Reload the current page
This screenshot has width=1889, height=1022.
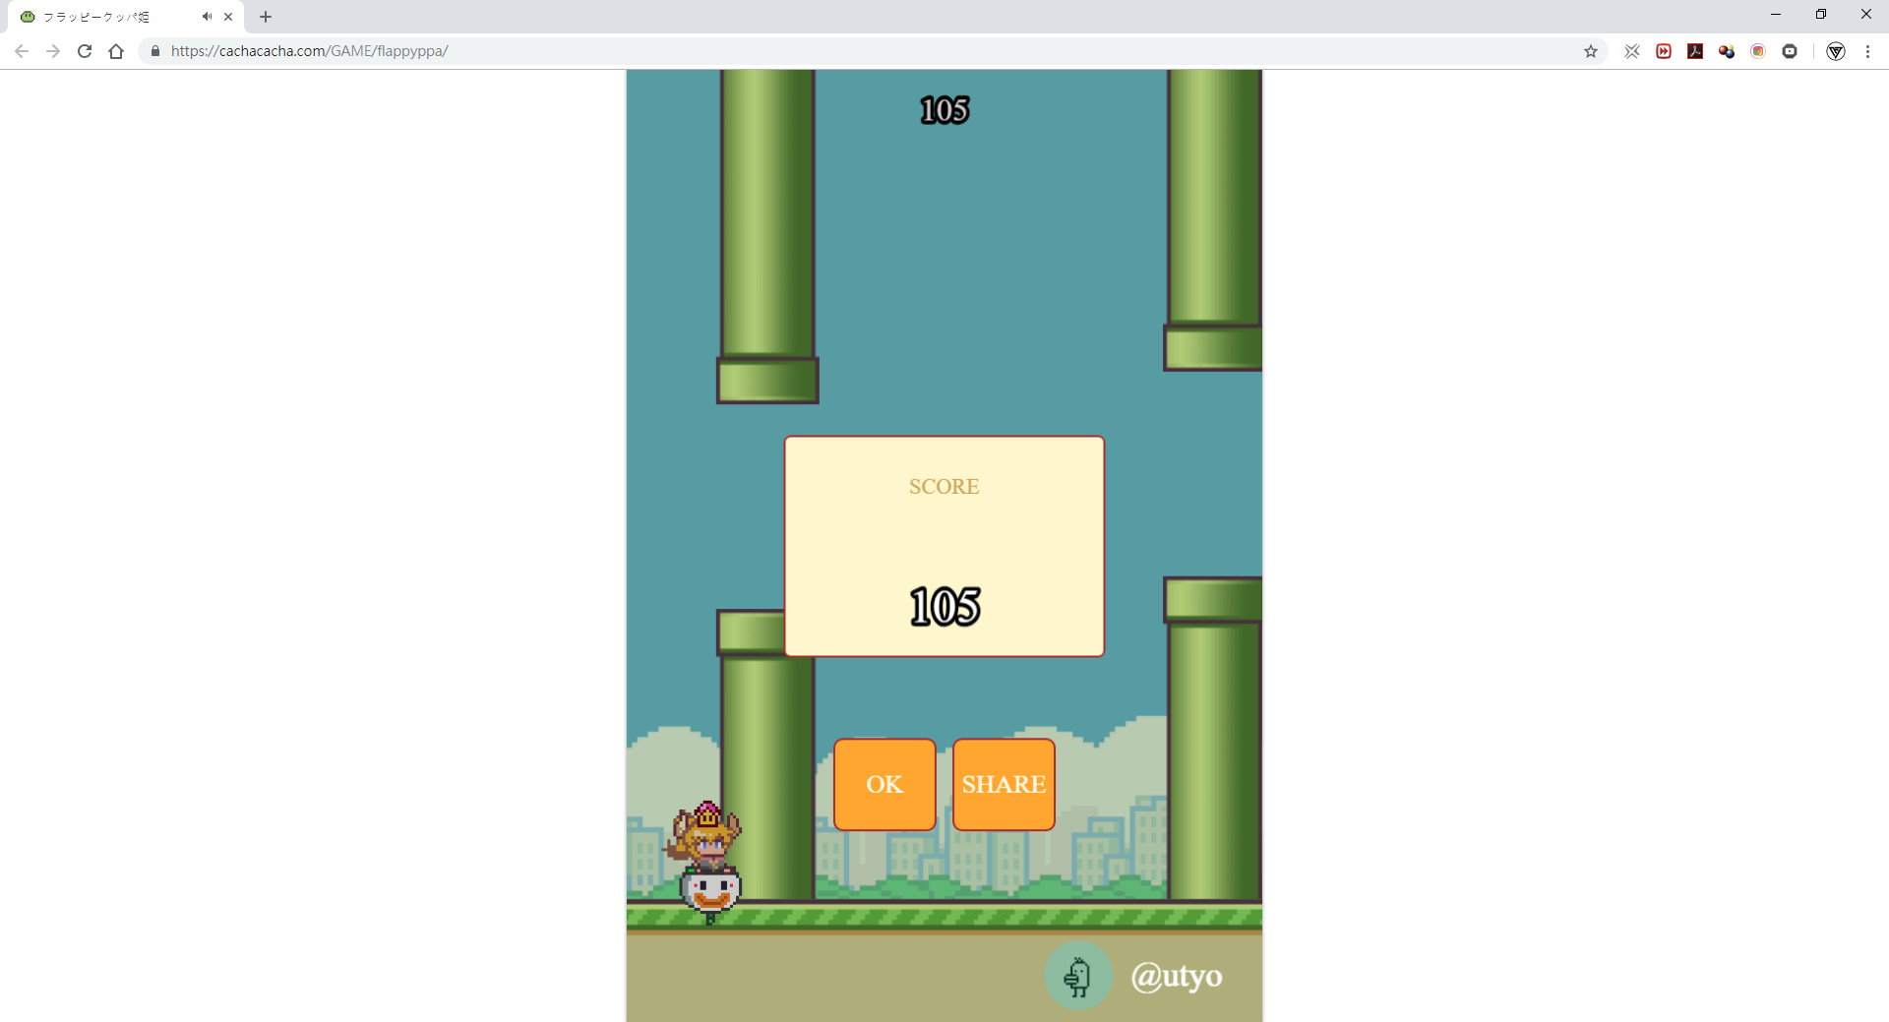pos(85,51)
